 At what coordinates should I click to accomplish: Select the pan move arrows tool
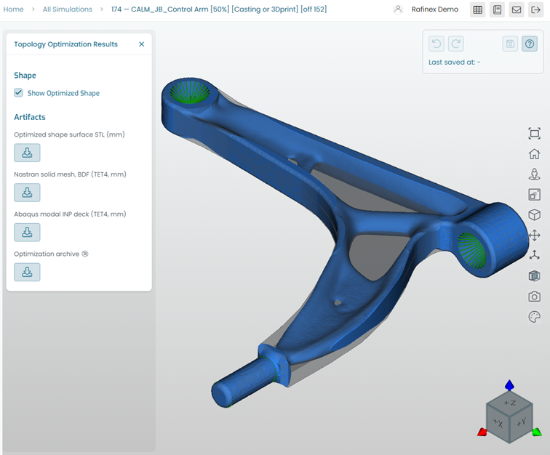coord(534,235)
